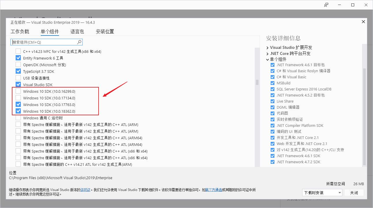Open the feedback icon in the title bar
Viewport: 373px width, 208px height.
pyautogui.click(x=326, y=5)
